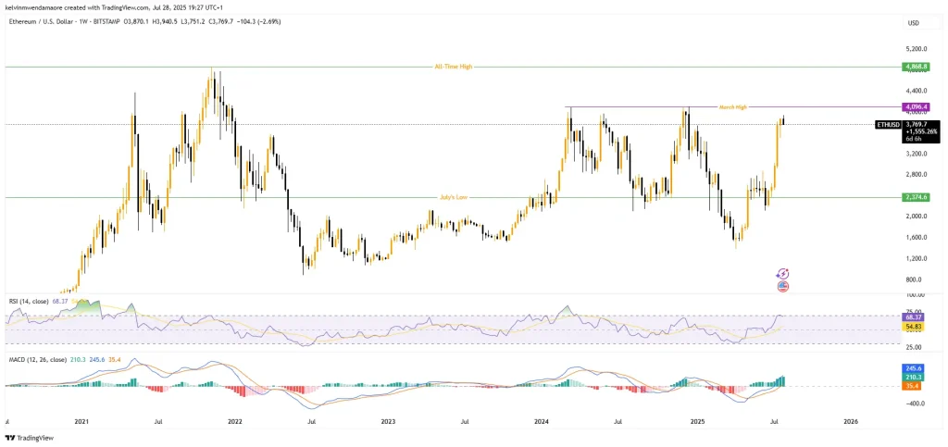
Task: Click the green 4,868.8 price tag
Action: pos(916,67)
